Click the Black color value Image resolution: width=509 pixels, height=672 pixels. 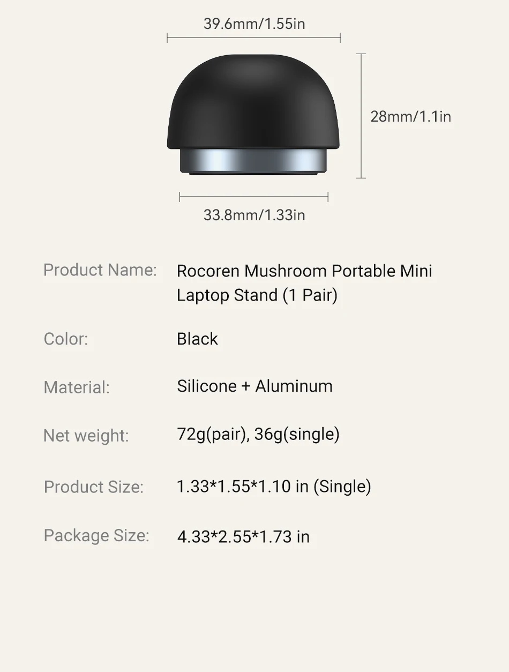point(198,339)
